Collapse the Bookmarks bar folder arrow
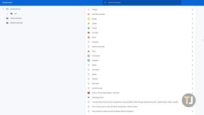Image resolution: width=204 pixels, height=115 pixels. (x=3, y=9)
